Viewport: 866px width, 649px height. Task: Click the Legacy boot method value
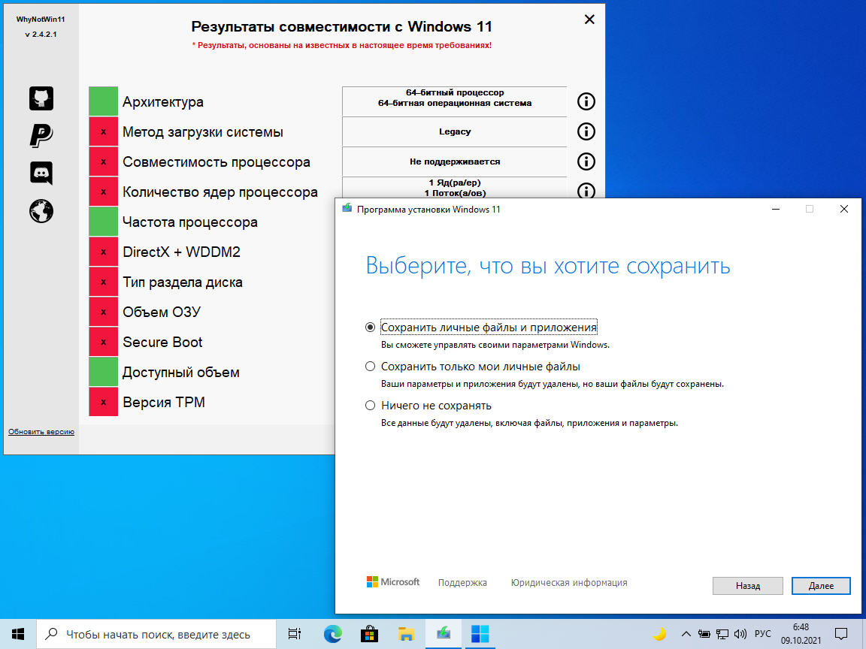(455, 132)
